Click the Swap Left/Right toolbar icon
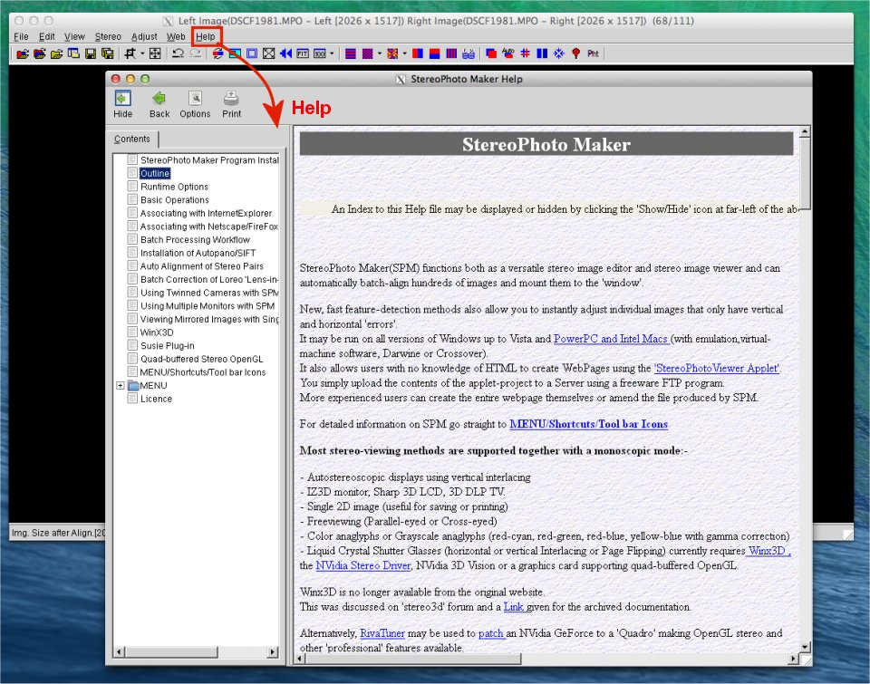The width and height of the screenshot is (870, 684). [218, 53]
